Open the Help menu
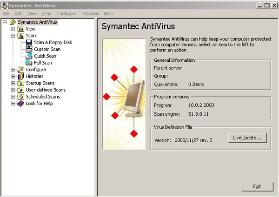Image resolution: width=279 pixels, height=197 pixels. click(108, 13)
